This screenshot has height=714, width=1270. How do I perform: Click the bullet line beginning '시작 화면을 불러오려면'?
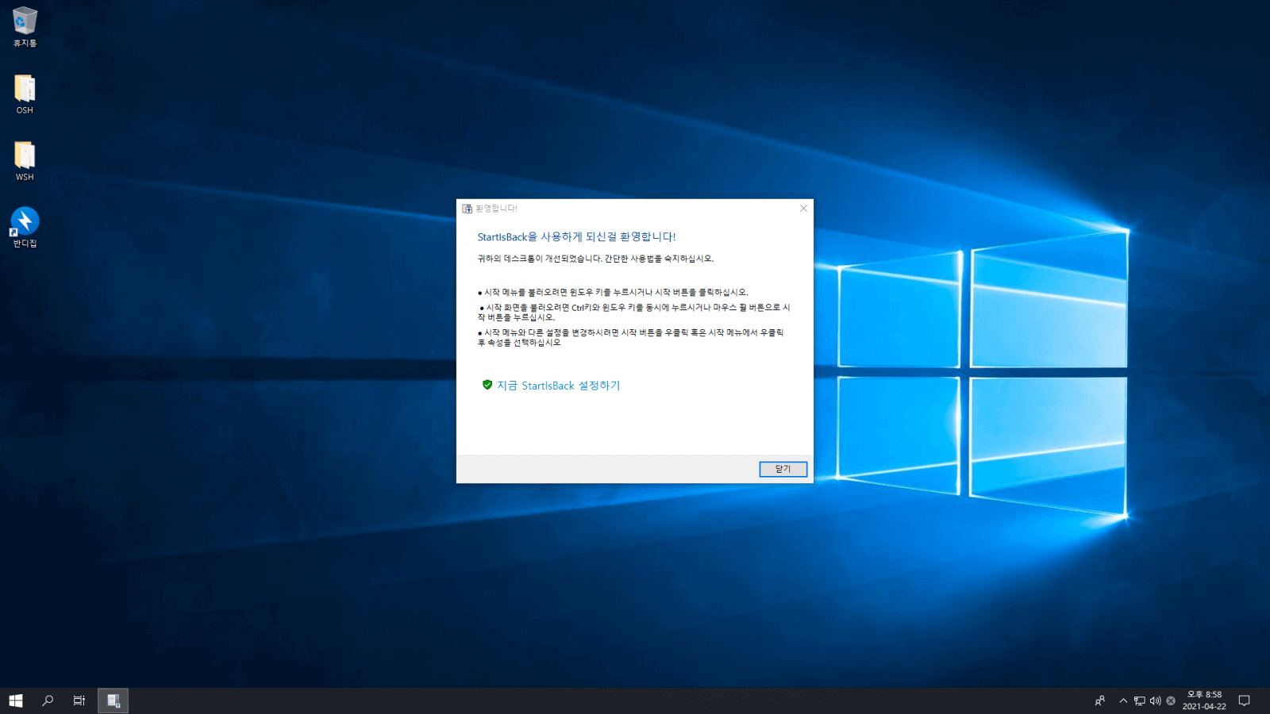pyautogui.click(x=634, y=312)
